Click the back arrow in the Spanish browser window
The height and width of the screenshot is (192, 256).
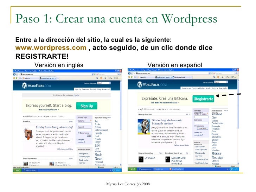click(129, 73)
